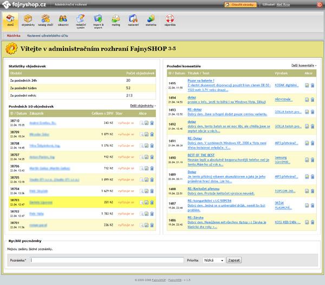The width and height of the screenshot is (325, 285).
Task: Open the "objednávky" orders toolbar icon
Action: 28,21
